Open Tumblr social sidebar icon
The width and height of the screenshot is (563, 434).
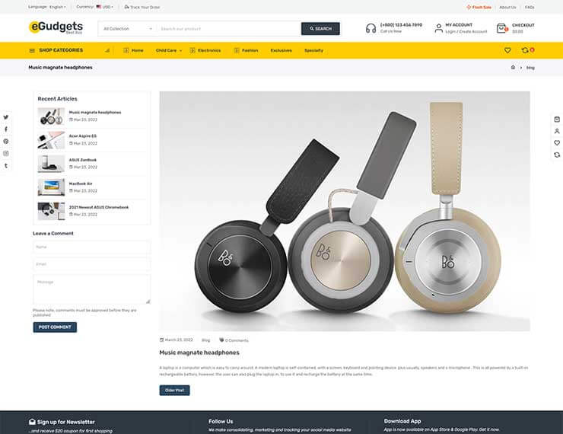[6, 166]
